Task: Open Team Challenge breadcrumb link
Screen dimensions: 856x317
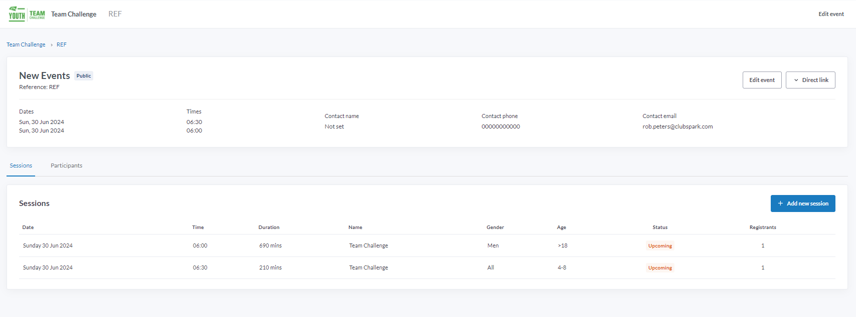Action: [26, 44]
